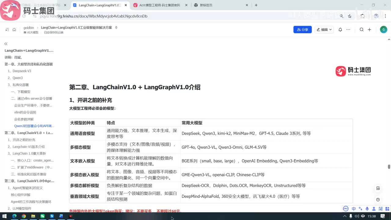Viewport: 391px width, 220px height.
Task: Open 二、扩展了middleware outline entry
Action: [32, 167]
